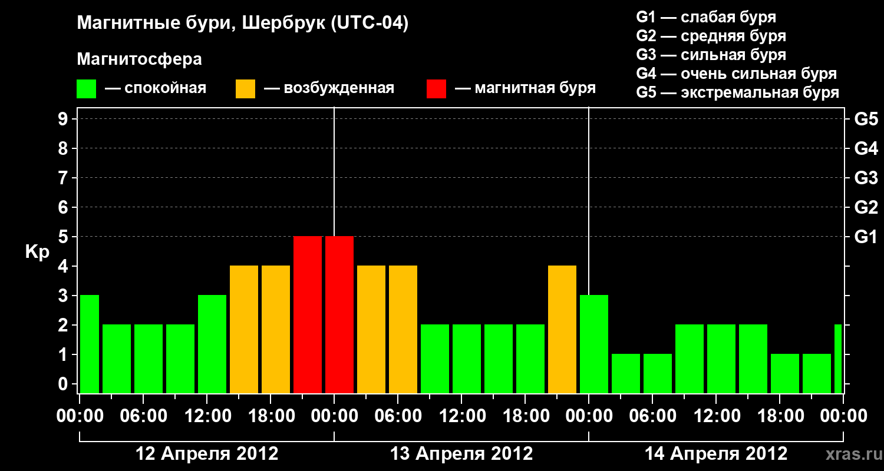Viewport: 884px width, 471px height.
Task: Click the 12 Апреля 2012 date label
Action: click(207, 453)
